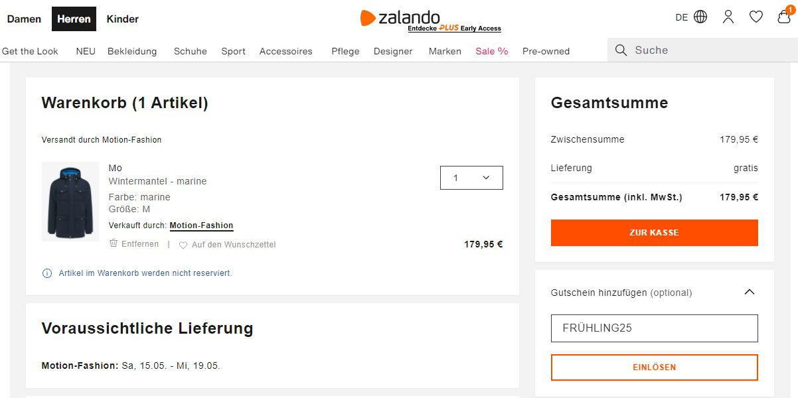Open the Motion-Fashion seller link
Screen dimensions: 798x398
(x=201, y=226)
